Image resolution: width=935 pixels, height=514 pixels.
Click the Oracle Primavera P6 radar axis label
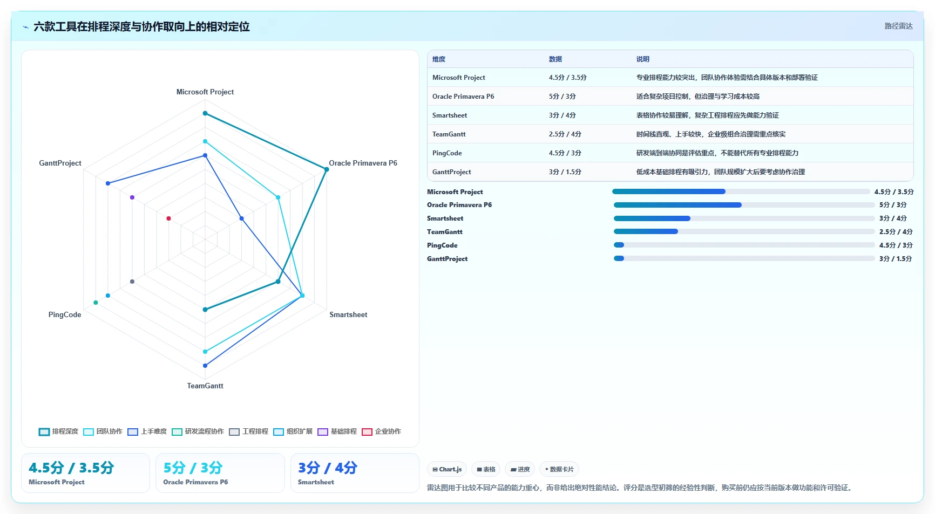(x=363, y=163)
